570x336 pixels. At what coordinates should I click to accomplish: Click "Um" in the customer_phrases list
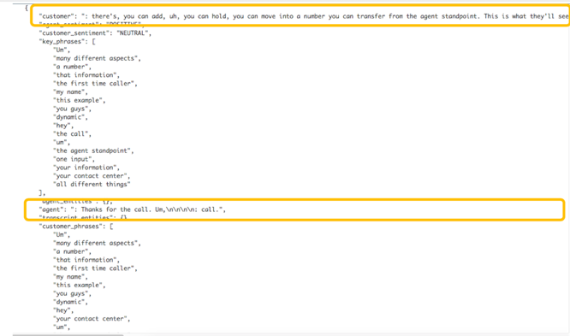[62, 234]
